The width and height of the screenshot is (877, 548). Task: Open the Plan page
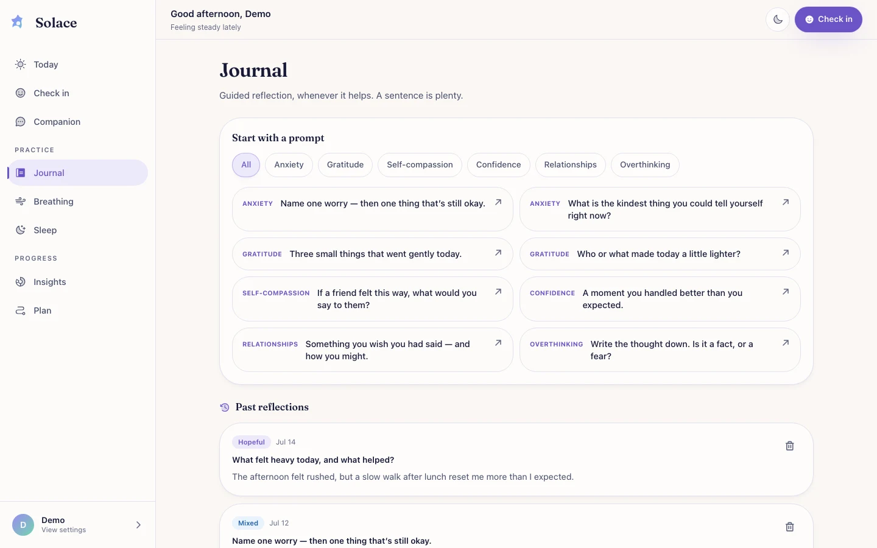click(77, 311)
